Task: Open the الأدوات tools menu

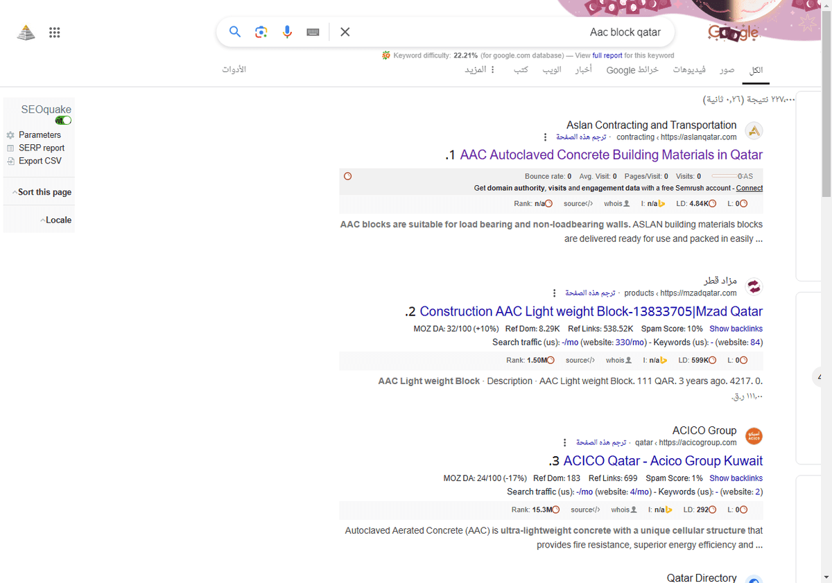Action: [234, 69]
